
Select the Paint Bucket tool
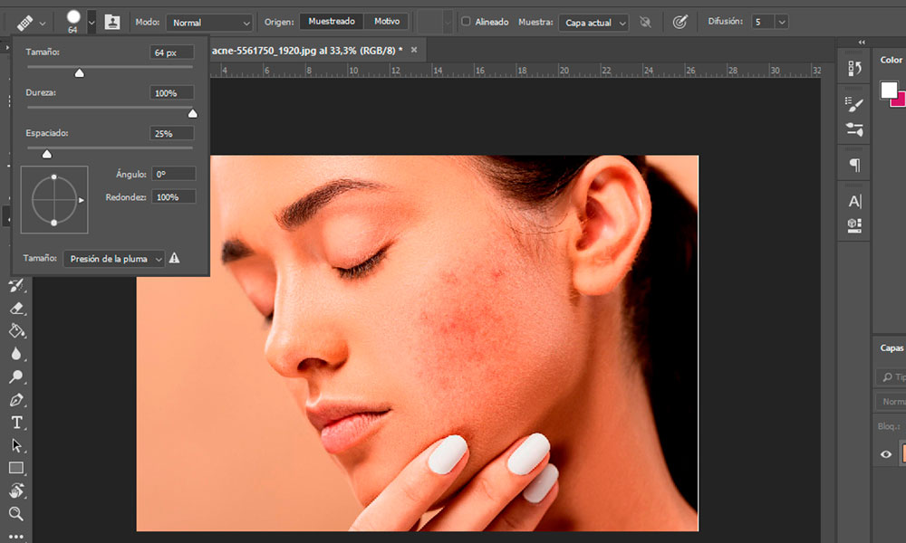(18, 329)
